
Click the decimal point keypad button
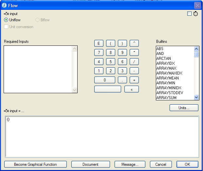(x=122, y=80)
